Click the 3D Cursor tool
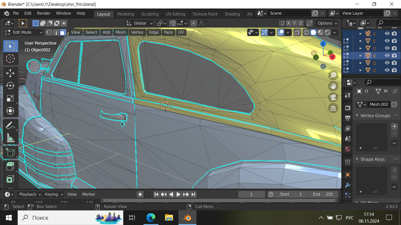 (x=10, y=58)
